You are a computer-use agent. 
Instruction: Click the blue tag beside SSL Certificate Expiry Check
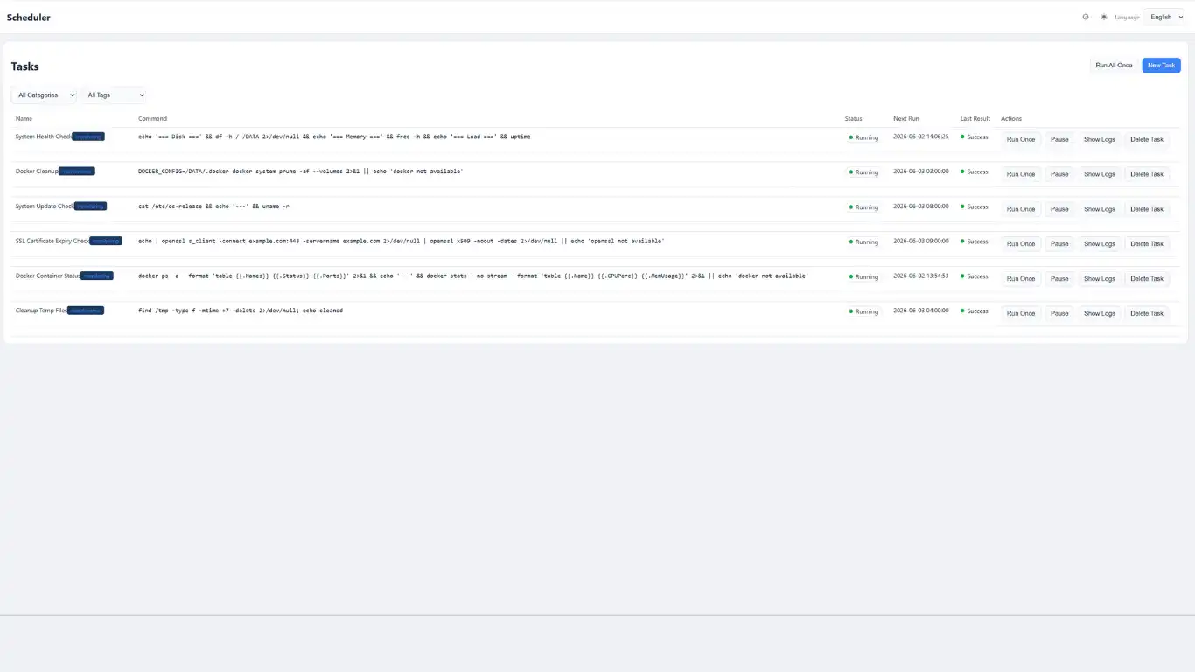pyautogui.click(x=106, y=241)
